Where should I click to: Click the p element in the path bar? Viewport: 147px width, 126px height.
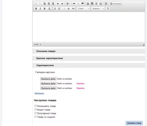(41, 44)
